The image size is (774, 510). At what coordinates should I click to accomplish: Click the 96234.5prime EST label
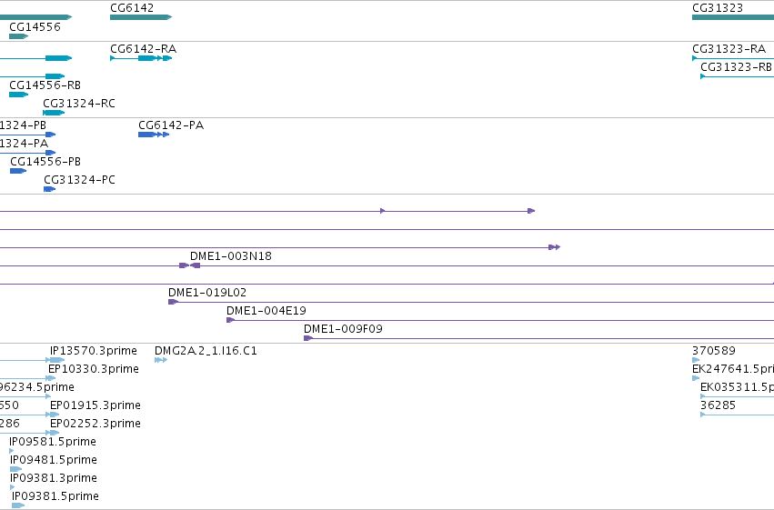pyautogui.click(x=37, y=387)
